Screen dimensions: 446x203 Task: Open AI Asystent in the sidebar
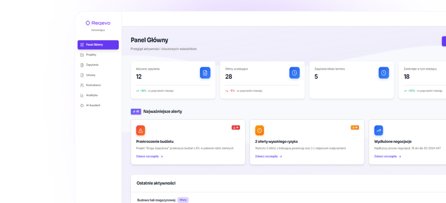pyautogui.click(x=98, y=105)
